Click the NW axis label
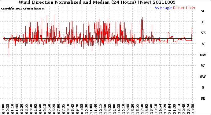 [x=203, y=55]
